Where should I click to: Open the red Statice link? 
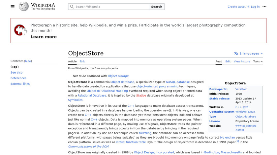[141, 96]
